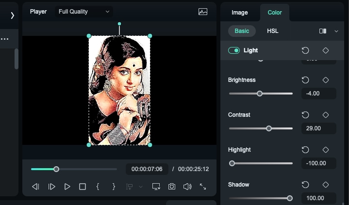Open the dropdown next to add-to-timeline icon
The image size is (349, 205).
pyautogui.click(x=141, y=187)
